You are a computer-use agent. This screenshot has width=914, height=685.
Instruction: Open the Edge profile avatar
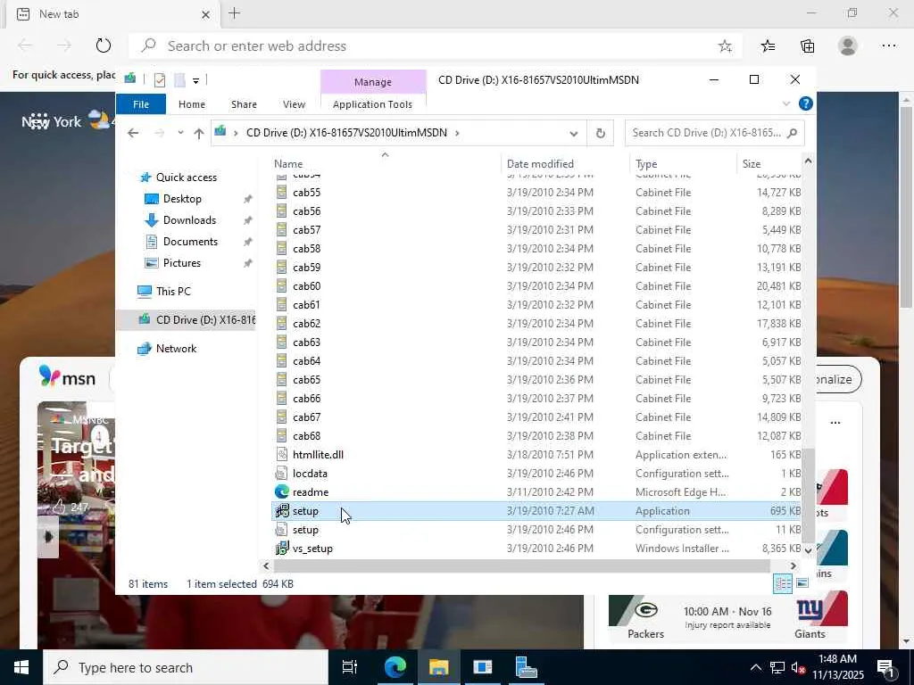[848, 46]
